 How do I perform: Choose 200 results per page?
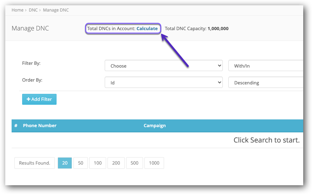pyautogui.click(x=116, y=163)
